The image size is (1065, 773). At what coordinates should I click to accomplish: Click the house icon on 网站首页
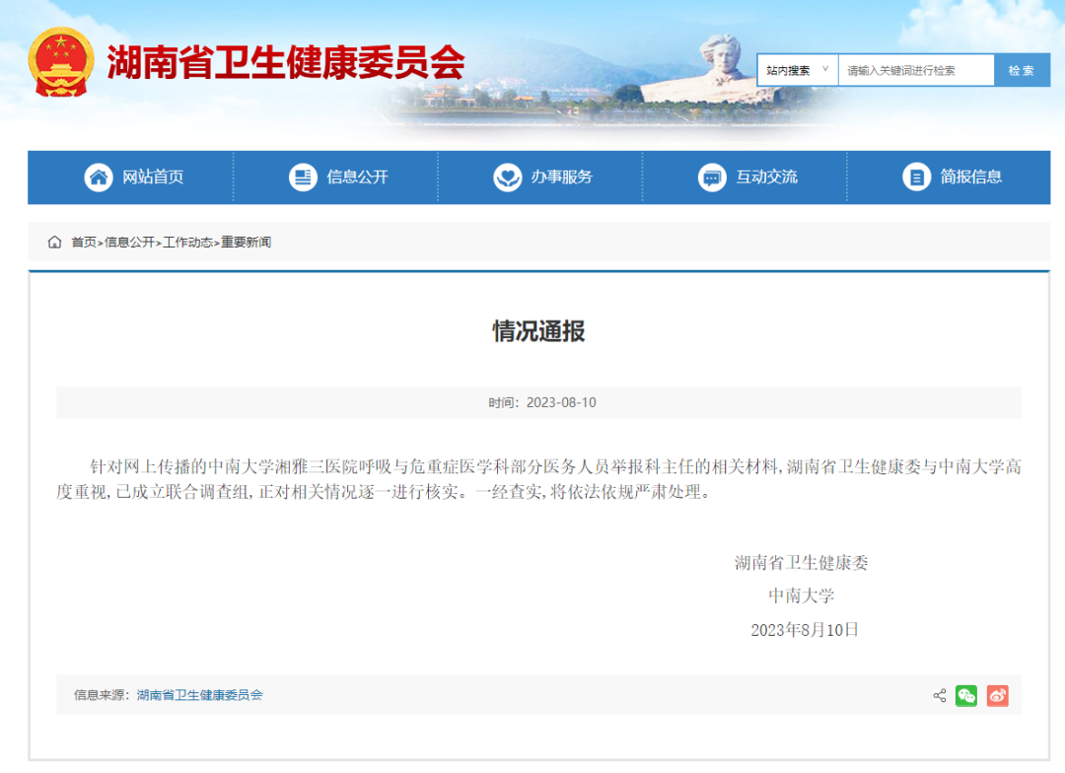98,177
